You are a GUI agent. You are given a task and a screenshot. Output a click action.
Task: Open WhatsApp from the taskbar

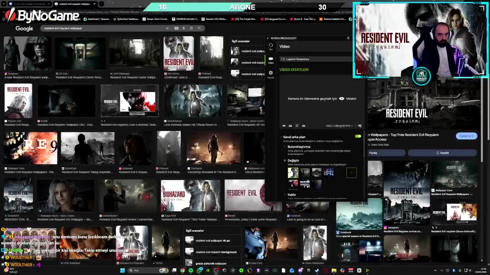[x=199, y=270]
